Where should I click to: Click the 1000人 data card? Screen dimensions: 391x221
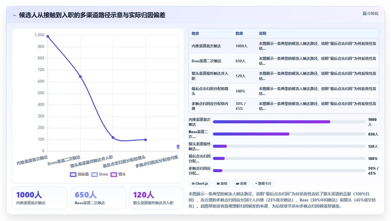point(40,198)
